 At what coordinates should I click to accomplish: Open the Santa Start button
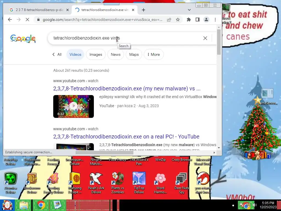(7, 205)
